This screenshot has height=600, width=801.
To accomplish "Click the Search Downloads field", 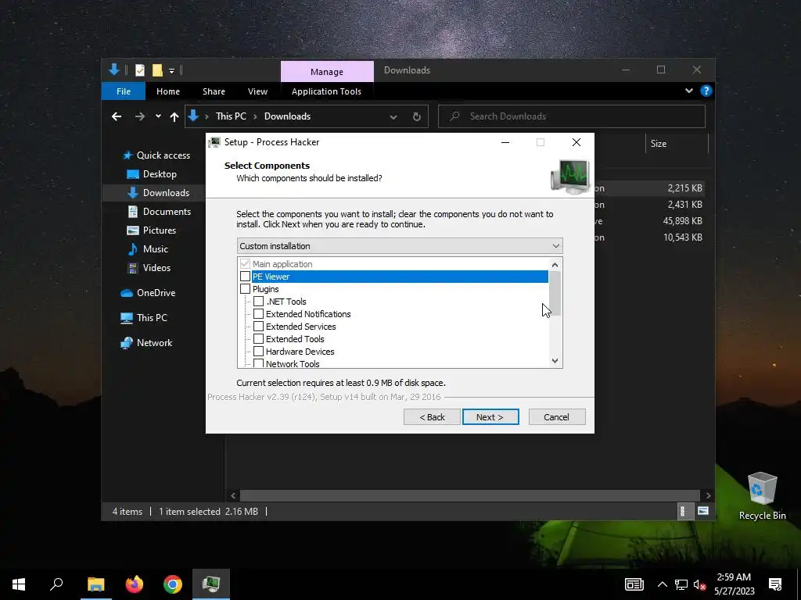I will pyautogui.click(x=572, y=116).
